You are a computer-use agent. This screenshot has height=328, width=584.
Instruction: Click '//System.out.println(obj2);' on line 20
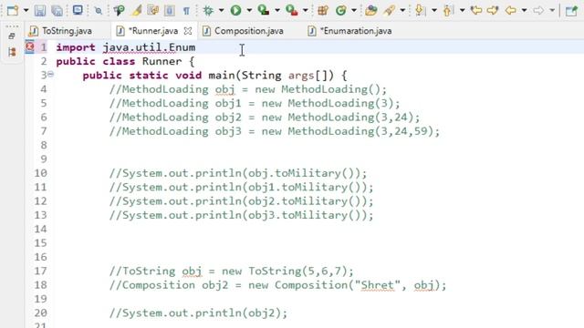point(198,313)
